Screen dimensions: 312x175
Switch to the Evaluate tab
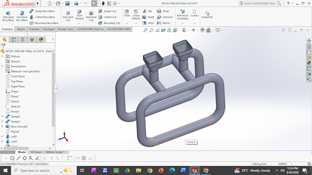(x=34, y=29)
